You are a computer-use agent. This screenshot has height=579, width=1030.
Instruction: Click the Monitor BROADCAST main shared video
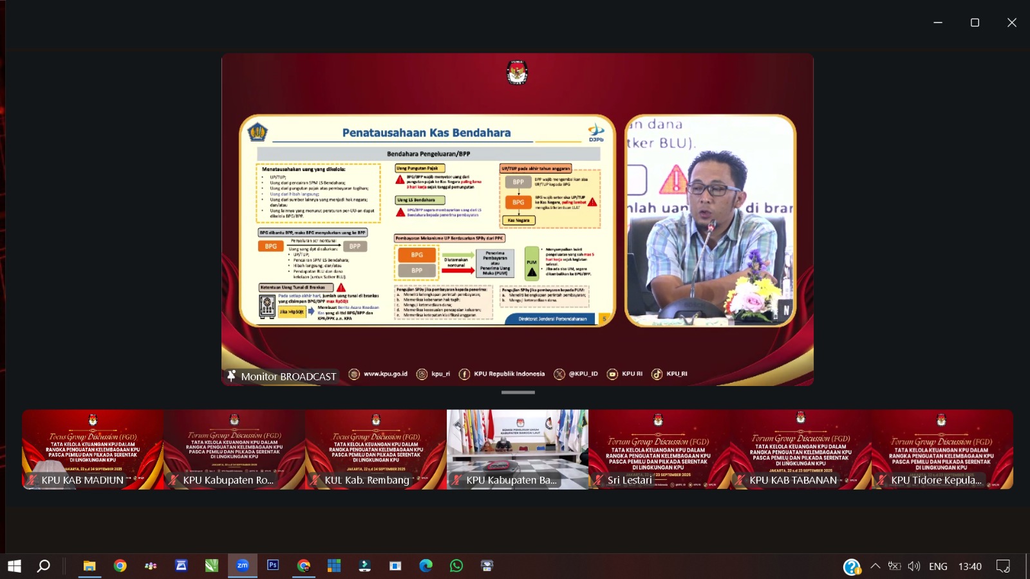point(517,219)
